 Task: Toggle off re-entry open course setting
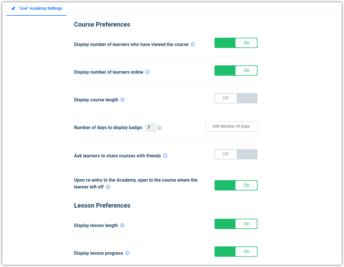236,185
